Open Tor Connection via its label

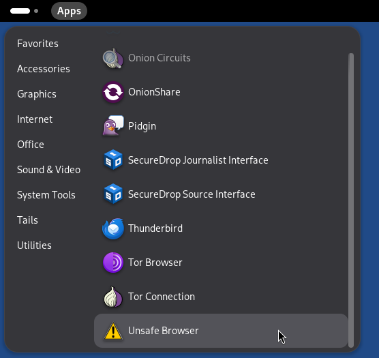(x=162, y=297)
